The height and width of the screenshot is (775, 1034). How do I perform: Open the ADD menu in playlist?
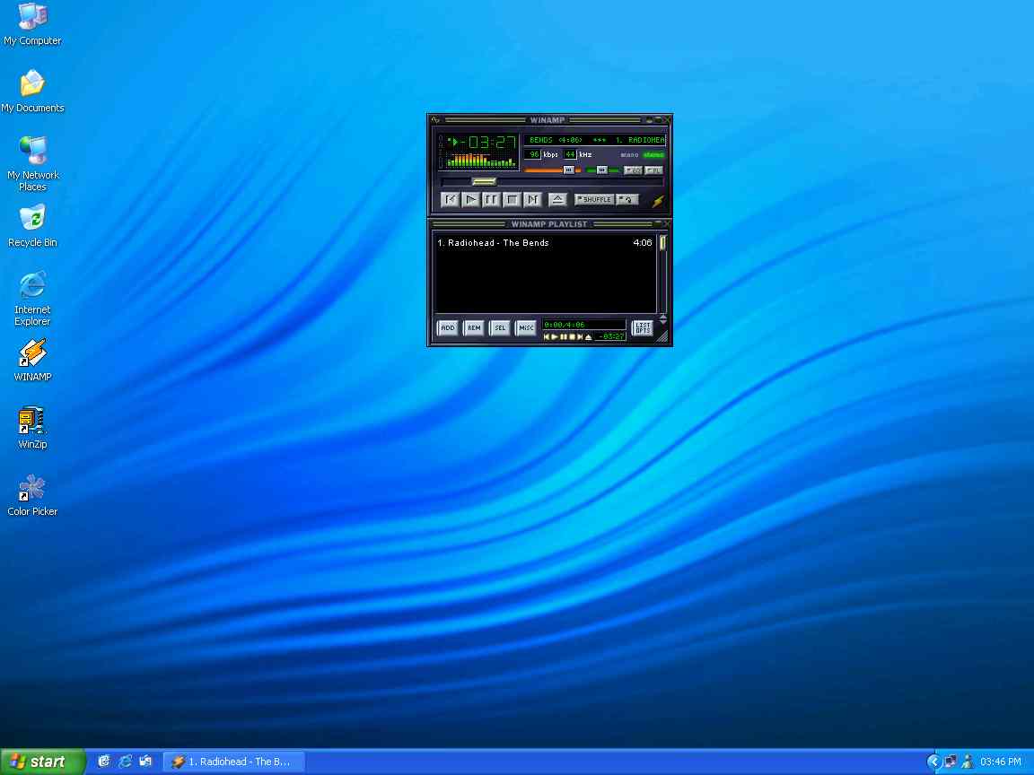[447, 328]
